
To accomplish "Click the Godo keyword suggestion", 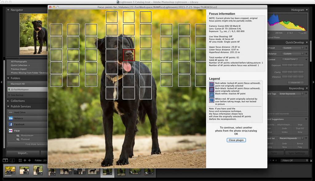I will click(x=285, y=128).
